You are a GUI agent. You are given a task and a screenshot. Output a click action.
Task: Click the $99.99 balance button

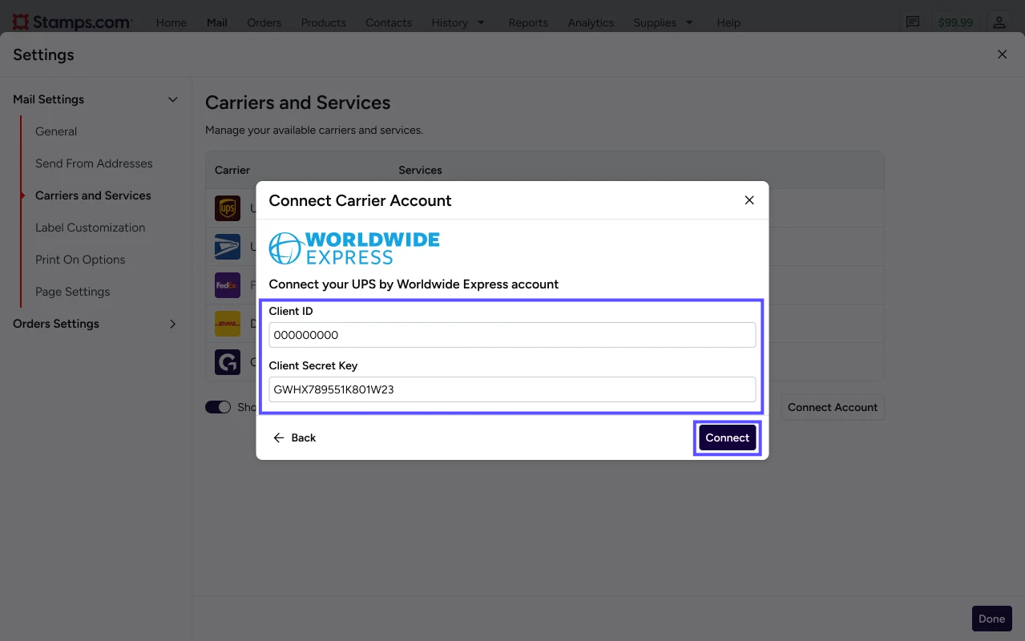pyautogui.click(x=955, y=22)
